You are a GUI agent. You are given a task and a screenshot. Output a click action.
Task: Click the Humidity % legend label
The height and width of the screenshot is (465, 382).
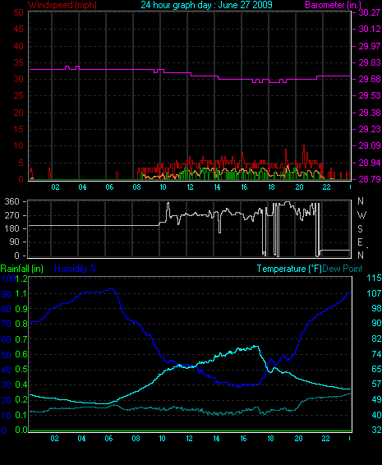76,269
